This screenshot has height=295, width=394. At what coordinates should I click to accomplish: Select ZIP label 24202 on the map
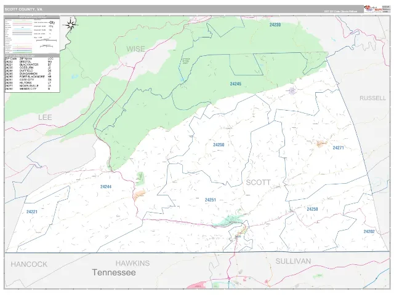[x=369, y=231]
